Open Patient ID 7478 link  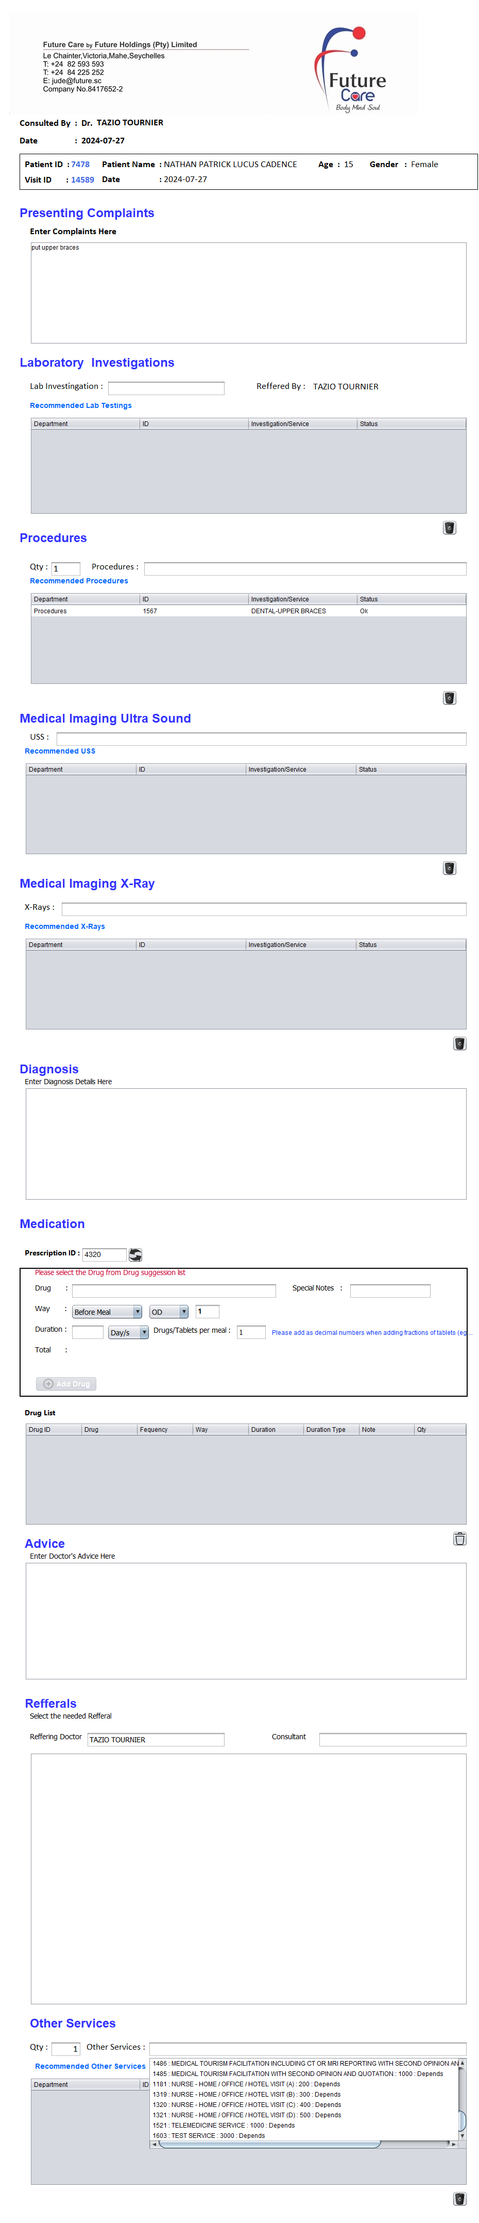click(x=80, y=165)
